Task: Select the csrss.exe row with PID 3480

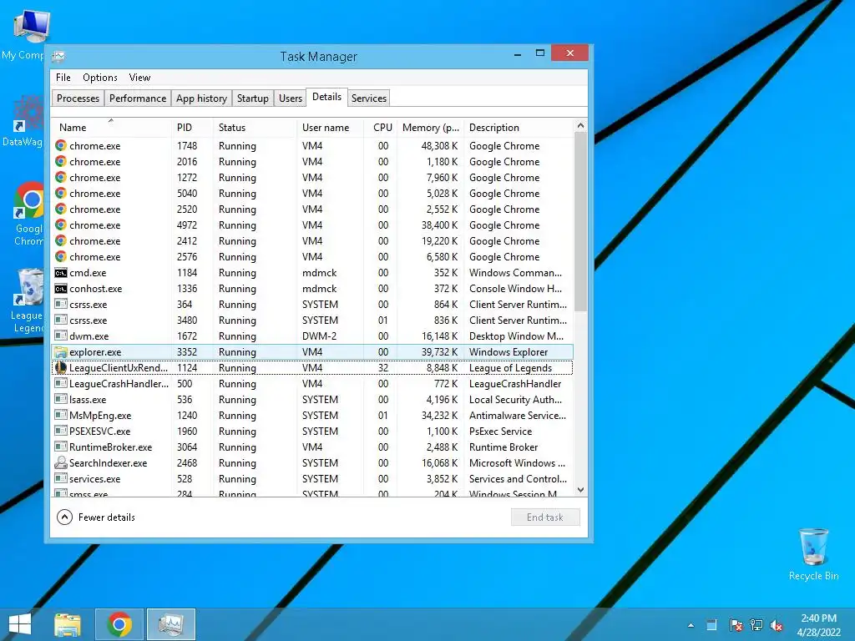Action: point(313,320)
